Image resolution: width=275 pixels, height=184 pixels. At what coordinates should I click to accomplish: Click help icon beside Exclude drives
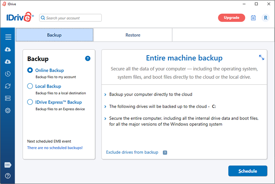click(165, 153)
